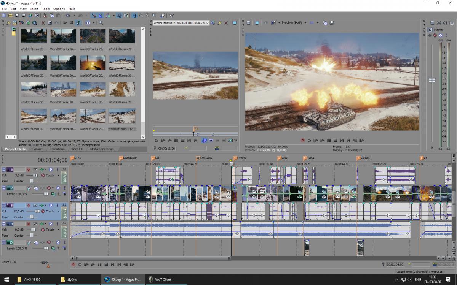The image size is (457, 285).
Task: Click the Undo arrow in the toolbar
Action: [x=68, y=16]
